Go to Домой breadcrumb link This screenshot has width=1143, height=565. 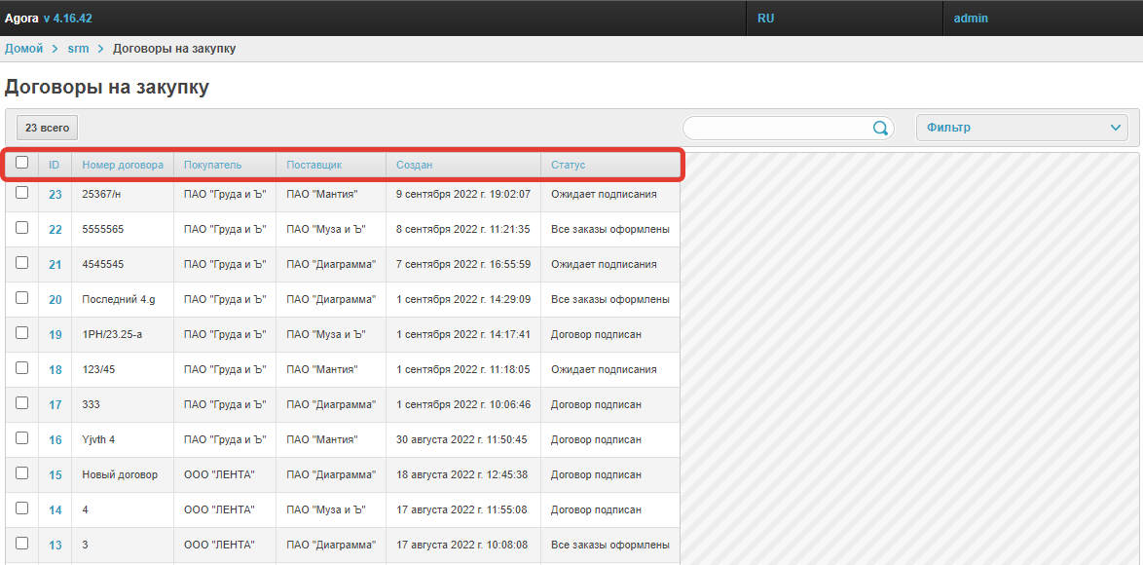coord(23,49)
